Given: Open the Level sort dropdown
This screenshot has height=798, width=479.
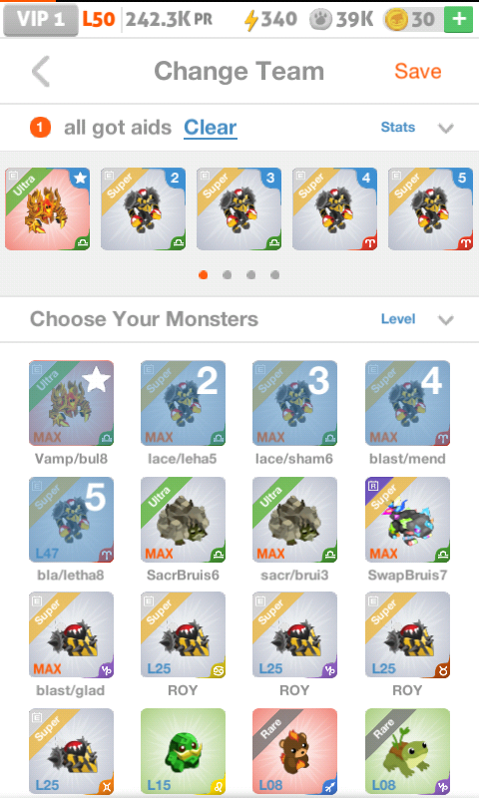Looking at the screenshot, I should [446, 319].
